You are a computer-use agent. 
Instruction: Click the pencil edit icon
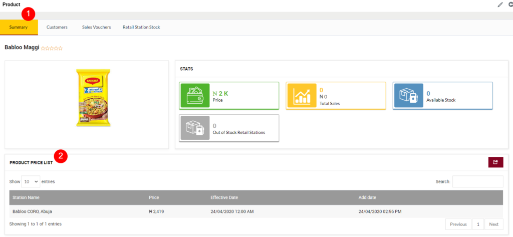500,5
